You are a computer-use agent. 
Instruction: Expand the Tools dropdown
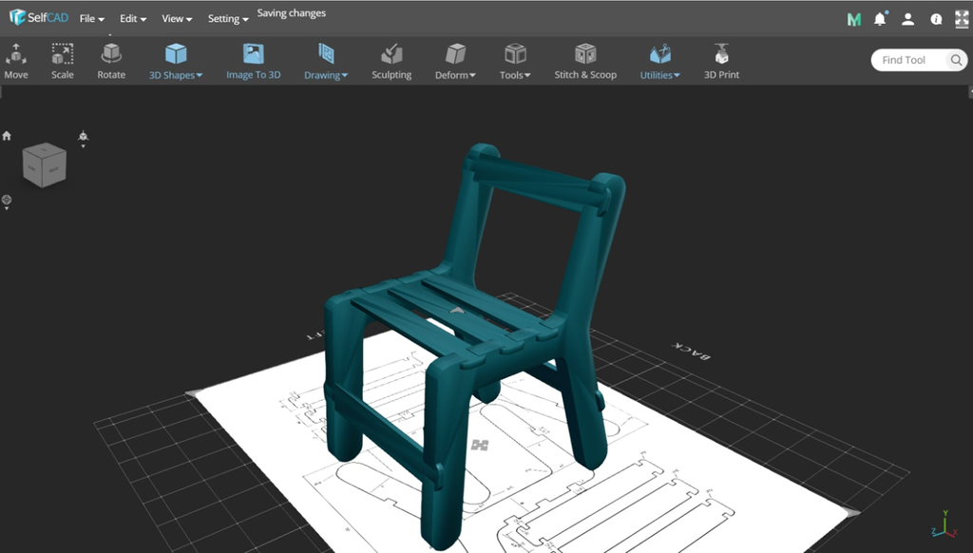pos(513,59)
